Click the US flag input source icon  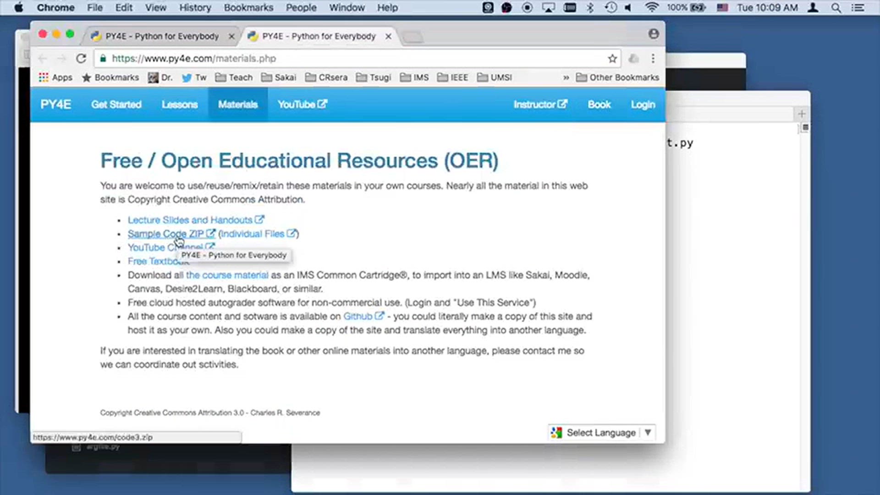(x=722, y=8)
